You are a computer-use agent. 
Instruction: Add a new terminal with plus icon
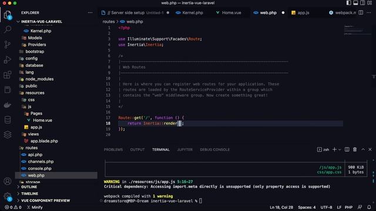pyautogui.click(x=334, y=149)
